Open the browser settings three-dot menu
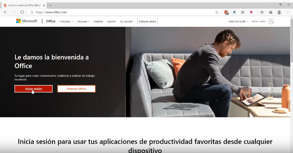Screen dimensions: 293x153 [288, 12]
